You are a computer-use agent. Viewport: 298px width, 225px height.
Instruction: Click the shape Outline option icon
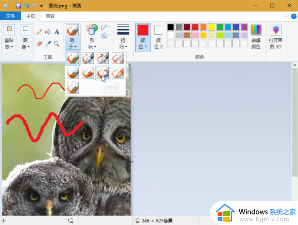pos(105,28)
